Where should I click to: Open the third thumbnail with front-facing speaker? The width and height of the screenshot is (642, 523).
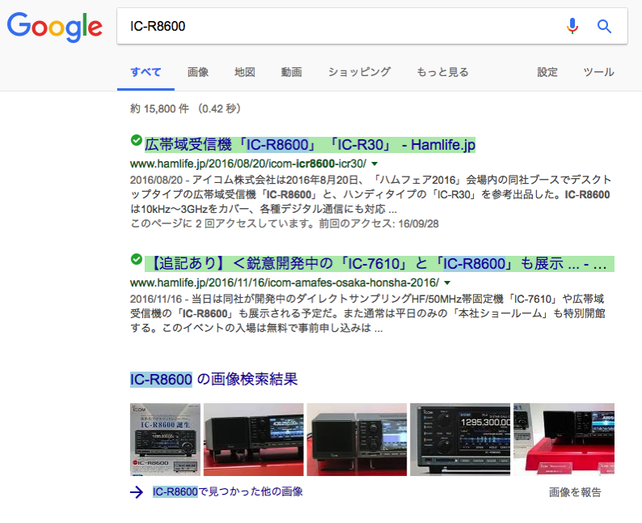click(x=357, y=440)
